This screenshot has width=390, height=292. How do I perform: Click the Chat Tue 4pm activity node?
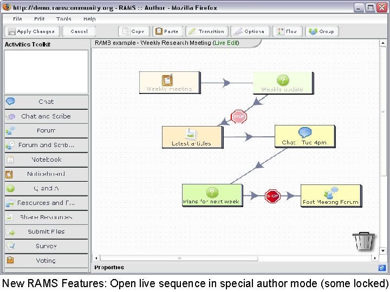[x=305, y=137]
